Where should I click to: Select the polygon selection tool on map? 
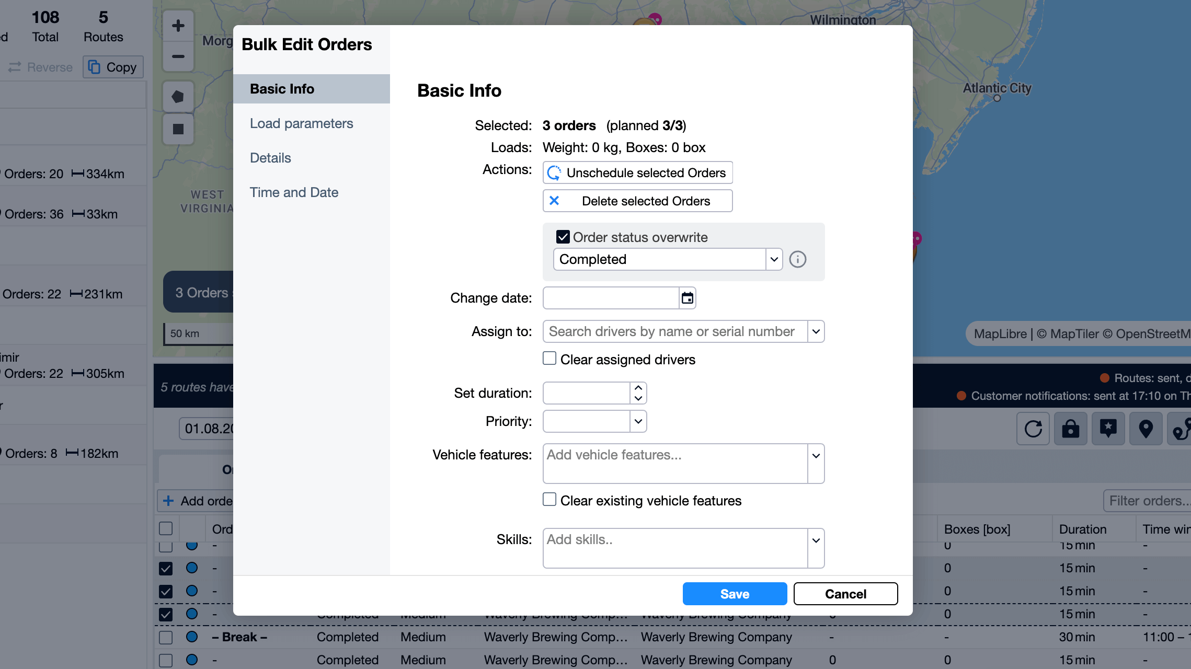click(x=178, y=96)
